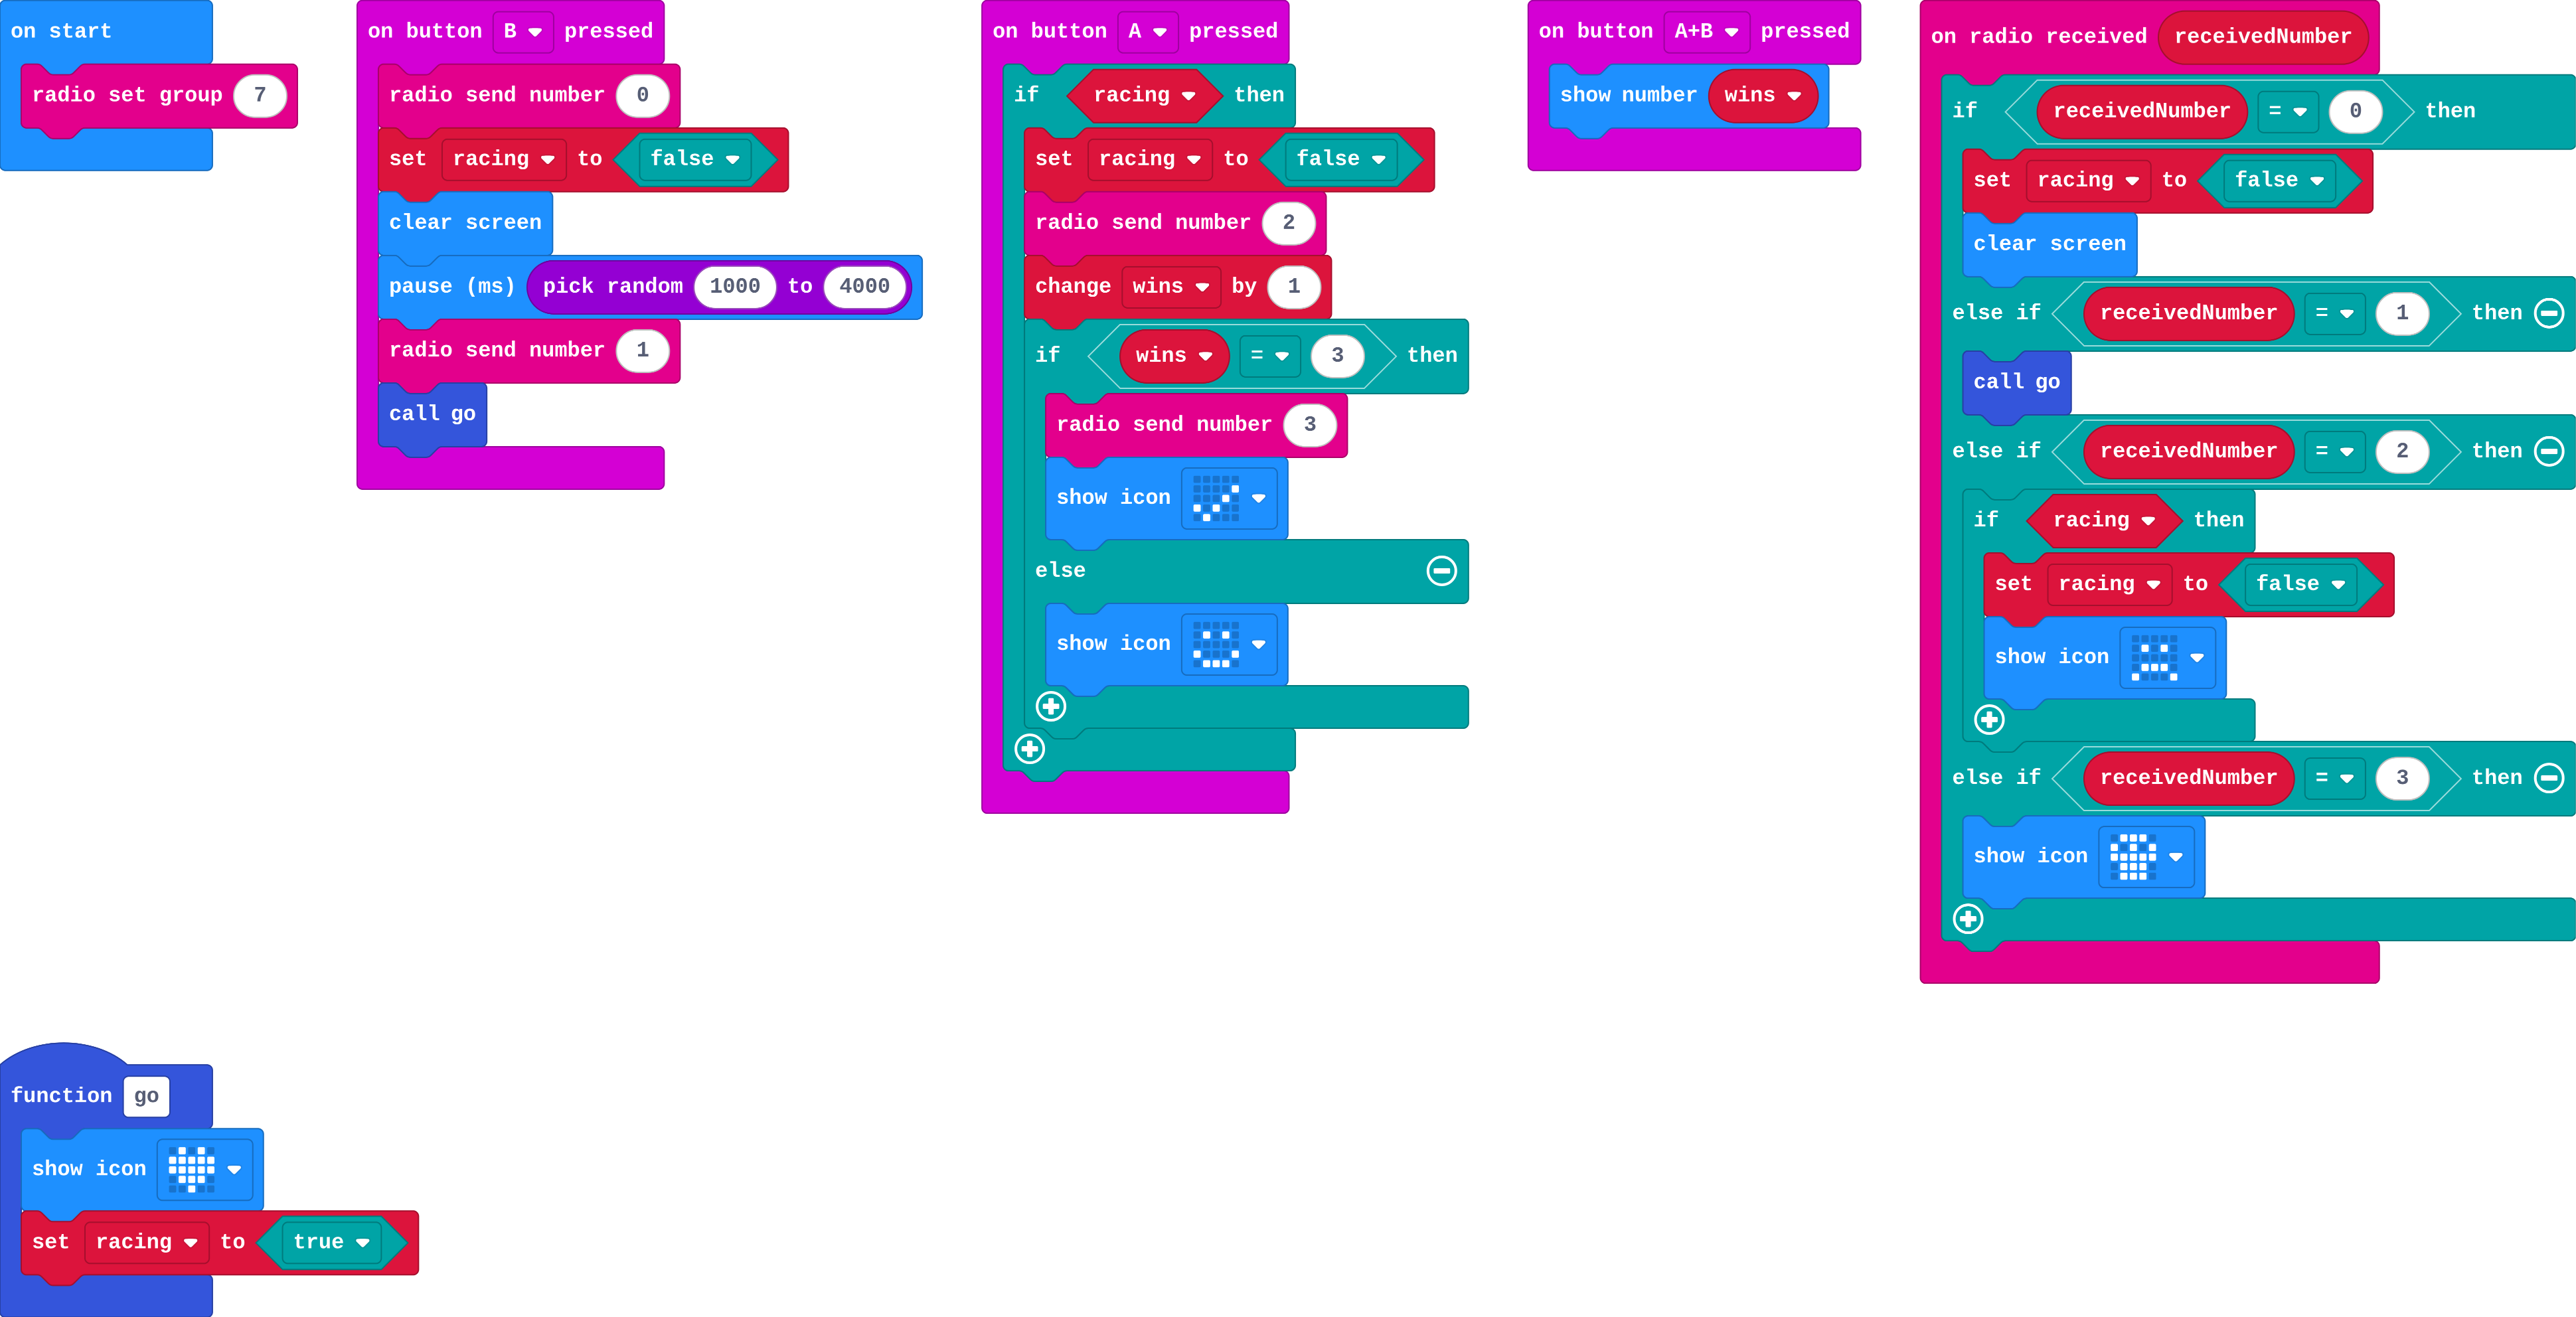The height and width of the screenshot is (1317, 2576).
Task: Select call go block in button B
Action: point(433,415)
